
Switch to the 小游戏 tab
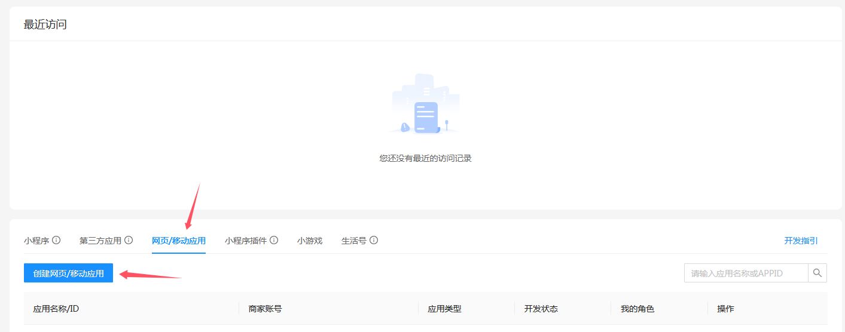click(310, 241)
